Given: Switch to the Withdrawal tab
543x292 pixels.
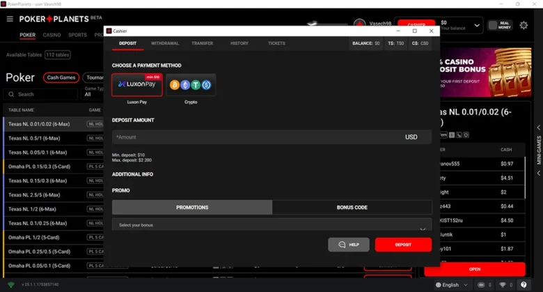Looking at the screenshot, I should click(x=165, y=43).
